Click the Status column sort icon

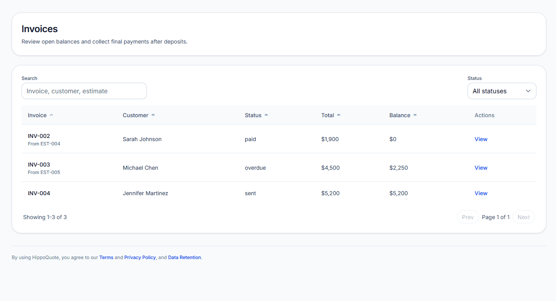(266, 115)
